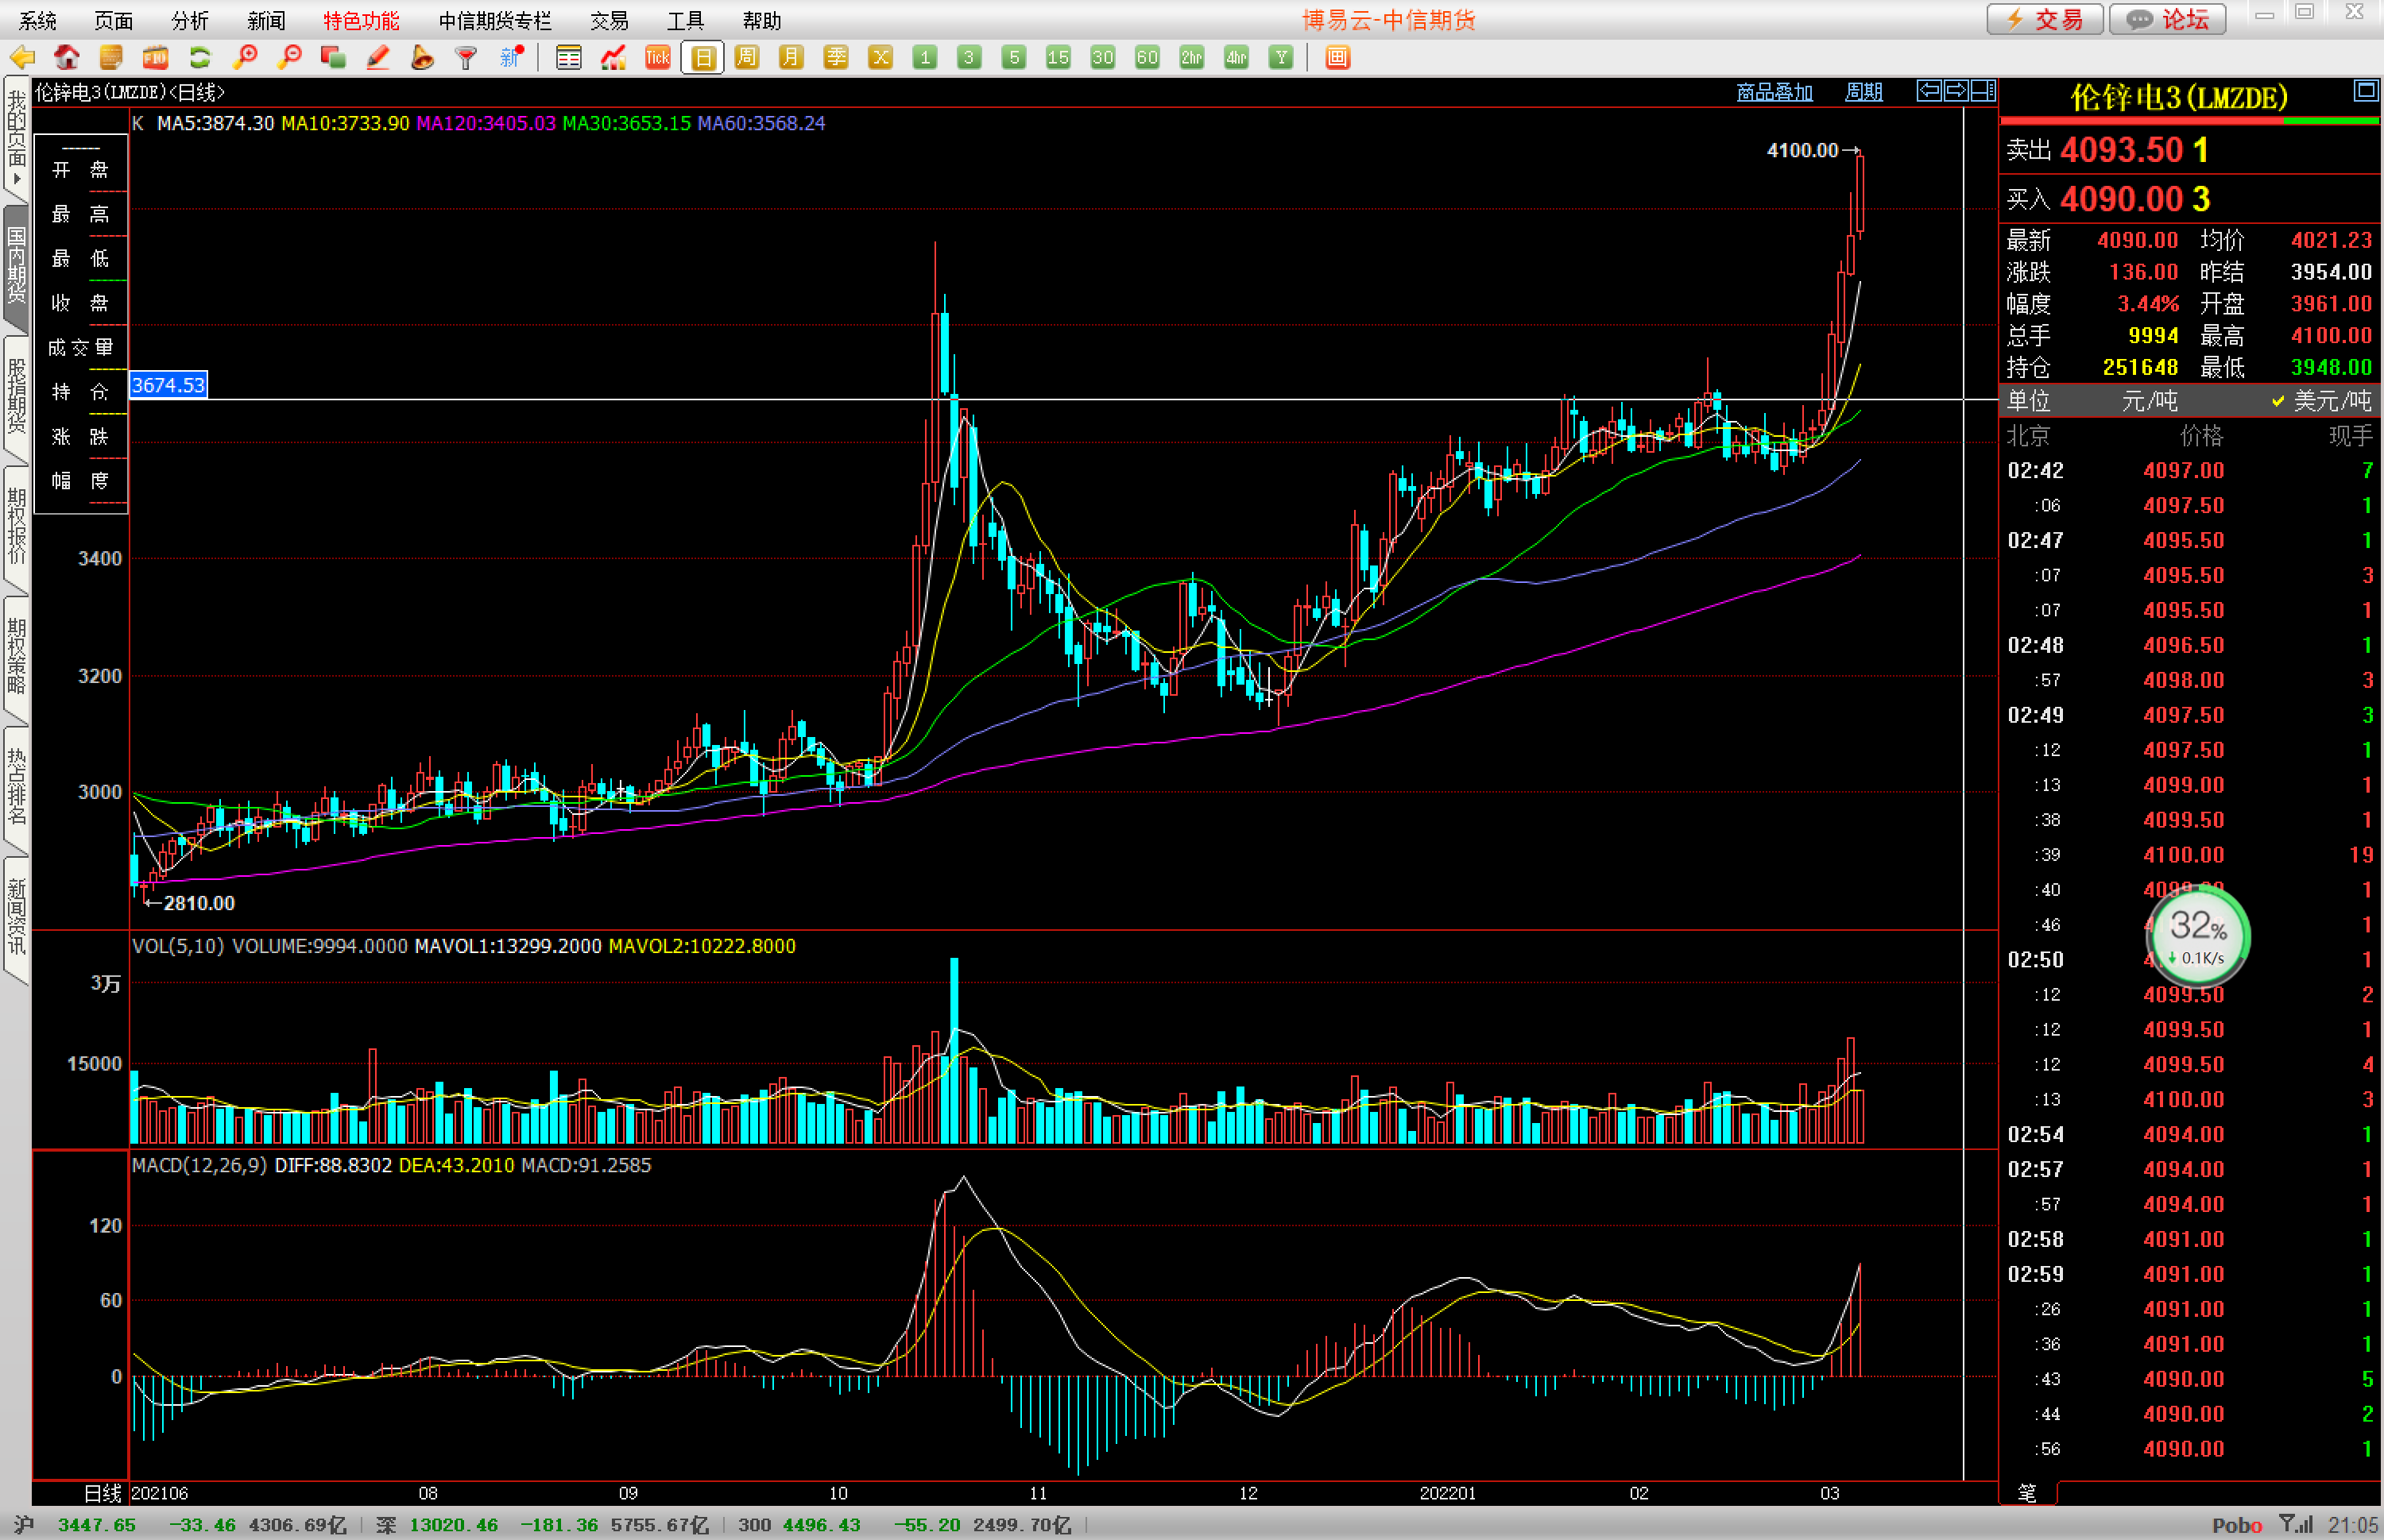Image resolution: width=2384 pixels, height=1540 pixels.
Task: Click the 32% network speed circle widget
Action: 2197,936
